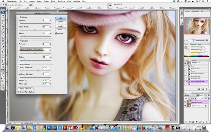Image resolution: width=211 pixels, height=132 pixels.
Task: Click the foreground color swatch in Color panel
Action: 186,48
